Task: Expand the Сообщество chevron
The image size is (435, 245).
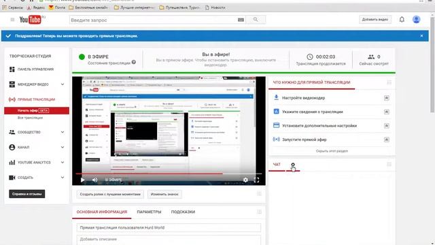Action: tap(63, 132)
